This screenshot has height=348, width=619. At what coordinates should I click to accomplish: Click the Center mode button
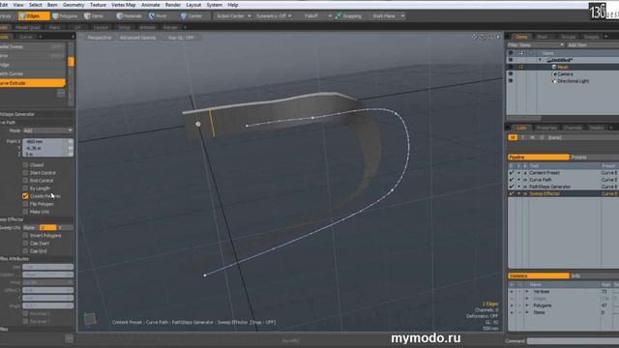192,16
